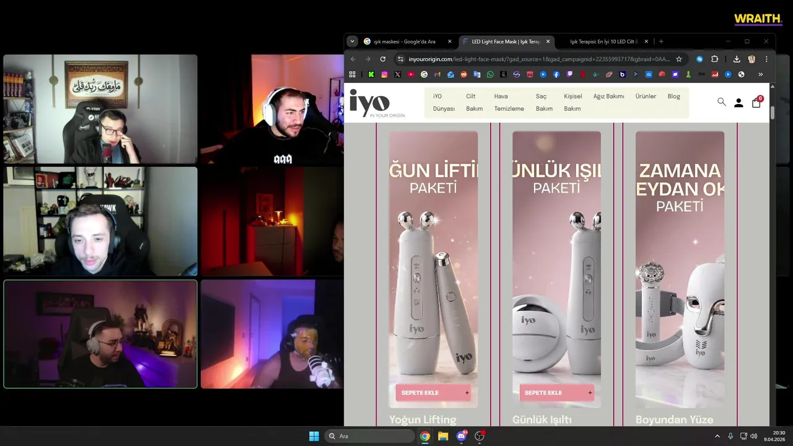Open Chrome profile avatar
Viewport: 793px width, 446px height.
(x=751, y=59)
